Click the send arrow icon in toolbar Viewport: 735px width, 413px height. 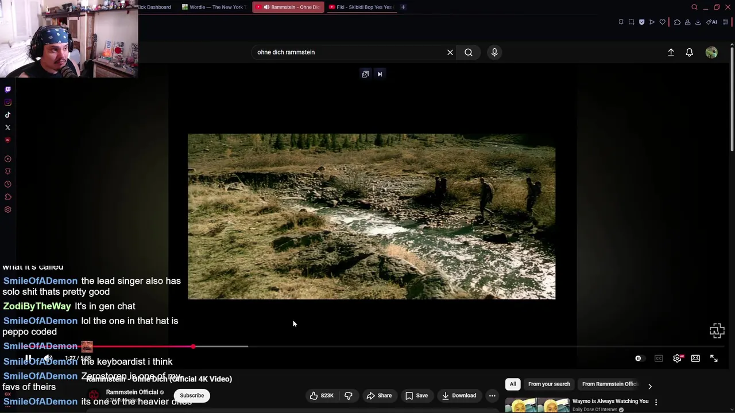click(x=652, y=22)
